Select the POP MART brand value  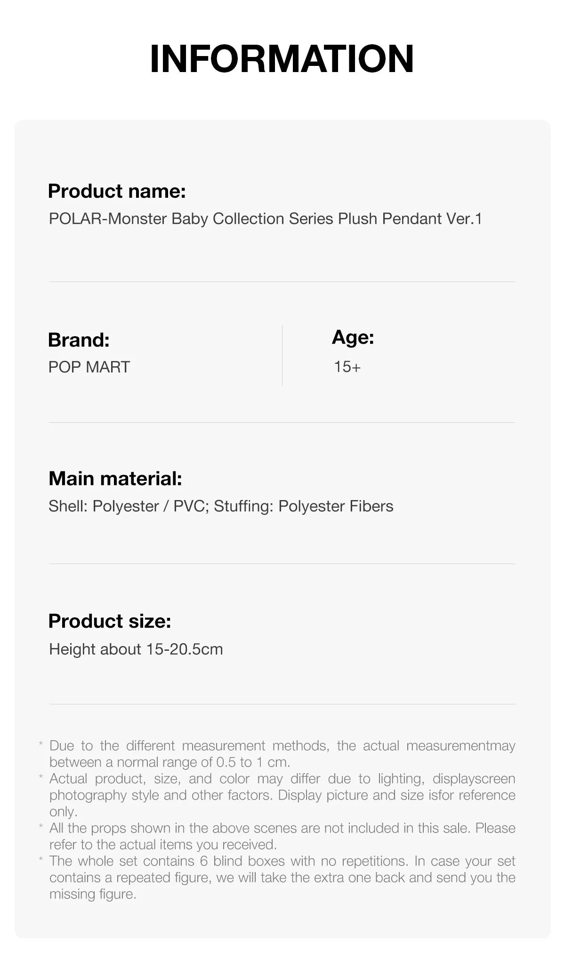89,367
